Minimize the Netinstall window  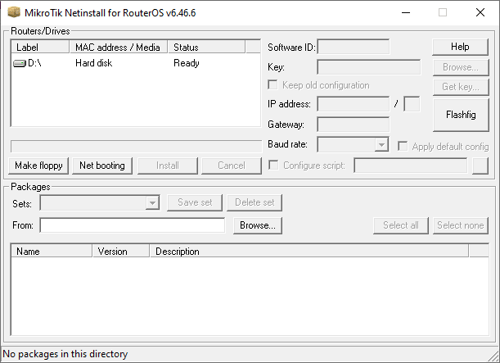click(406, 13)
